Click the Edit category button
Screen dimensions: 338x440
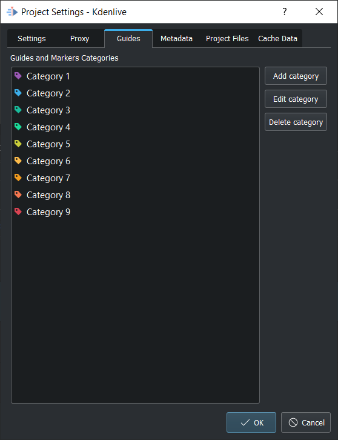(x=296, y=99)
